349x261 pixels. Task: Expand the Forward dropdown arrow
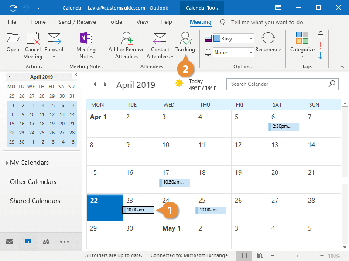pos(54,57)
